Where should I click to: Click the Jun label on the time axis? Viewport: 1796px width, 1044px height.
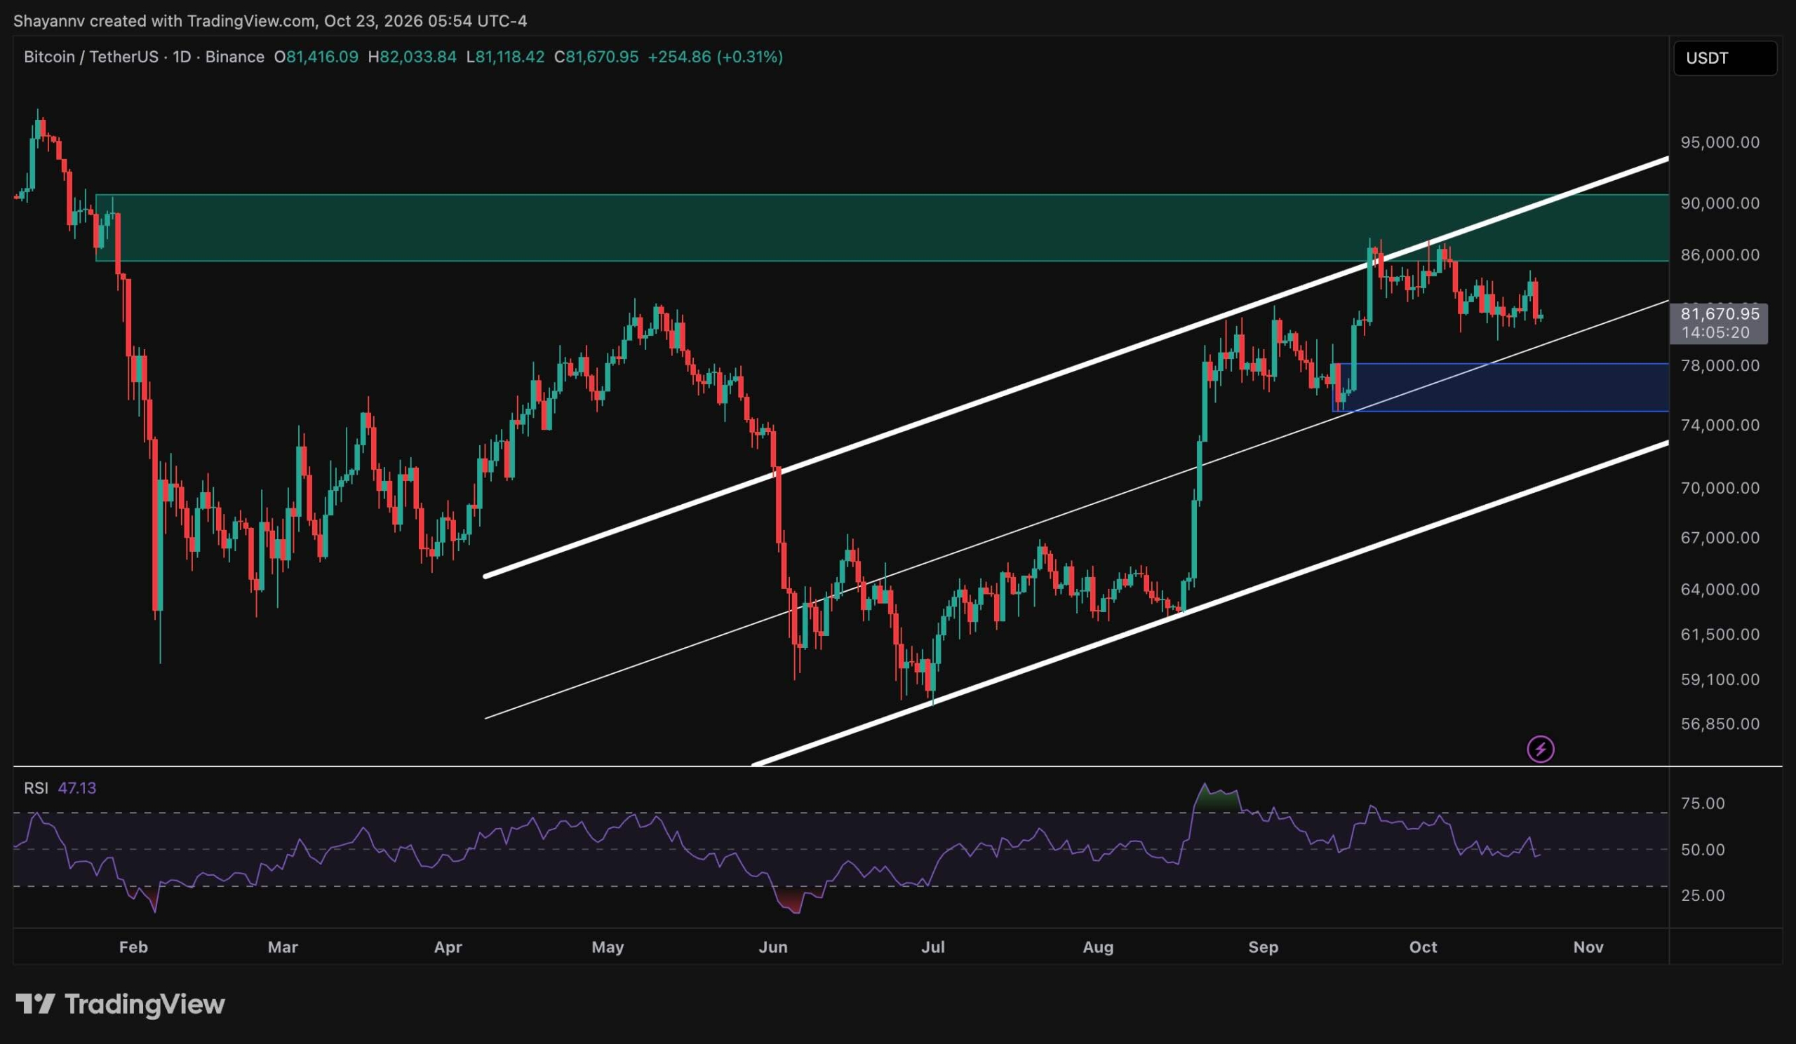[773, 947]
